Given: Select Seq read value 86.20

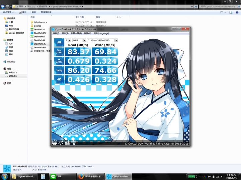Looking at the screenshot, I should coord(78,70).
